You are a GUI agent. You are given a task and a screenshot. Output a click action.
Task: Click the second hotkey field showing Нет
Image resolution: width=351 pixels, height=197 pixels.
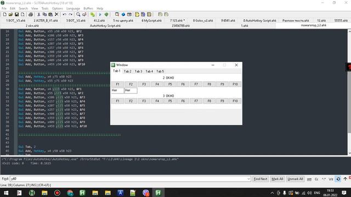coord(131,90)
